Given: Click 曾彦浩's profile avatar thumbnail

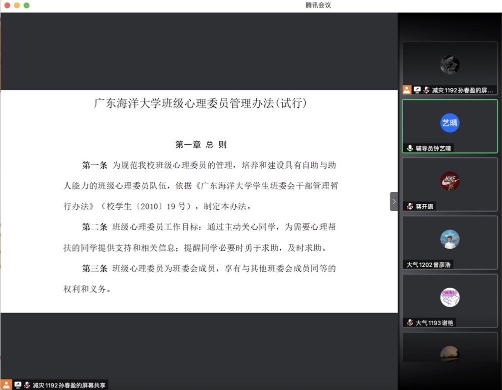Looking at the screenshot, I should click(x=449, y=239).
